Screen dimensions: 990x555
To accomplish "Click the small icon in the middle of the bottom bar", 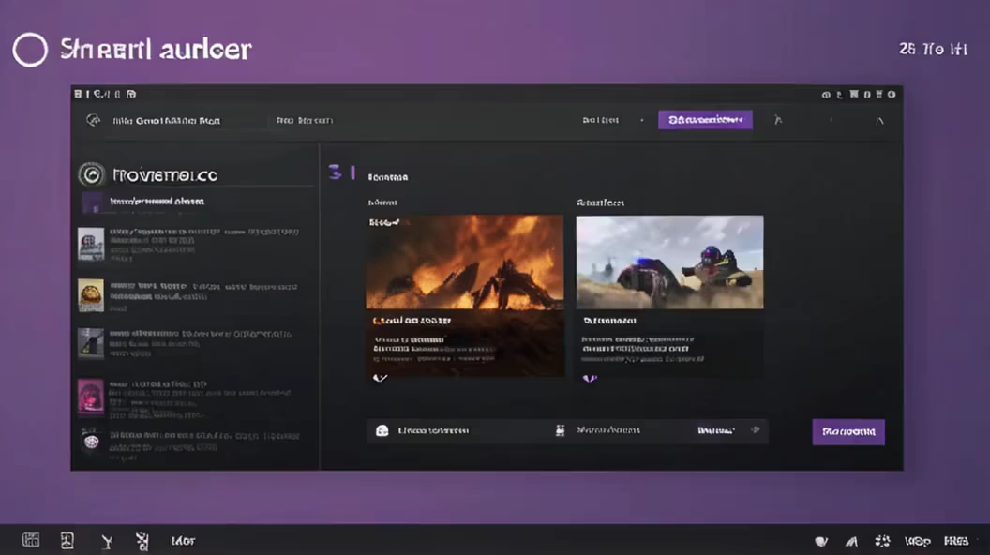I will pyautogui.click(x=560, y=430).
